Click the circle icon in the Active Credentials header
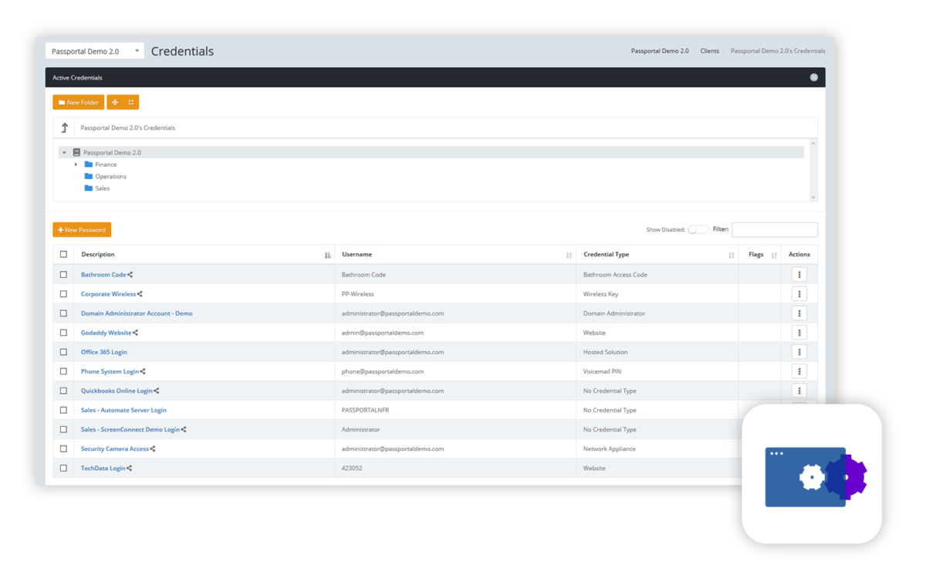The width and height of the screenshot is (926, 579). click(813, 77)
